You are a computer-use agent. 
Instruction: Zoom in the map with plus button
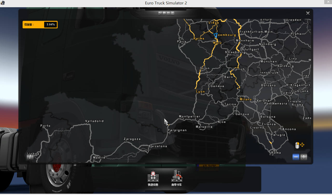pyautogui.click(x=304, y=157)
